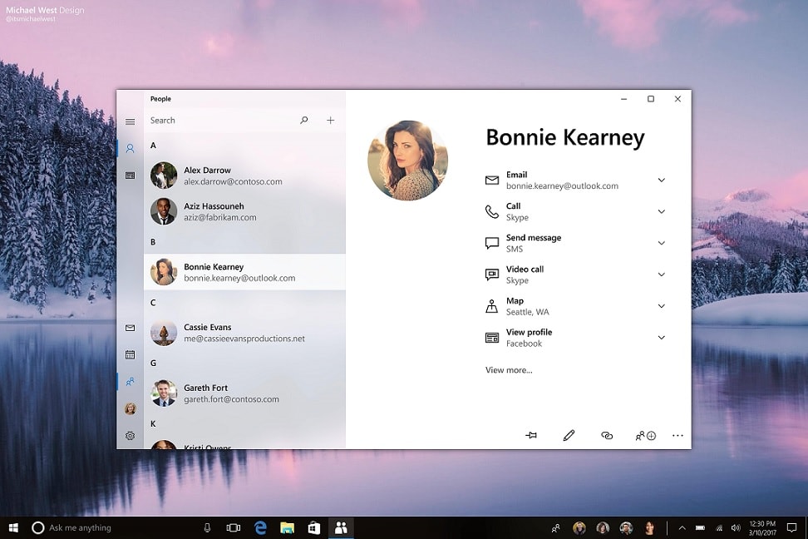Click the Search contacts field

(222, 120)
